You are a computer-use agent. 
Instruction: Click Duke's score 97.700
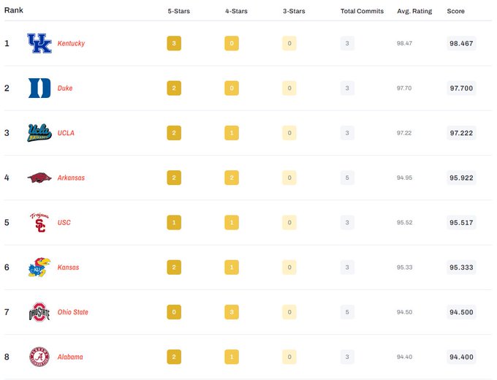(x=461, y=88)
